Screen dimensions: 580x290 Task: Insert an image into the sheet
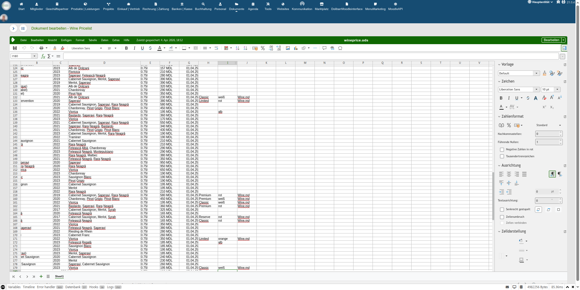[288, 48]
